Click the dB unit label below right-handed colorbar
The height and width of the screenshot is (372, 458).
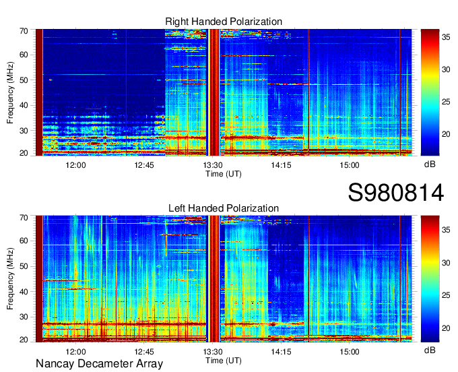coord(430,164)
